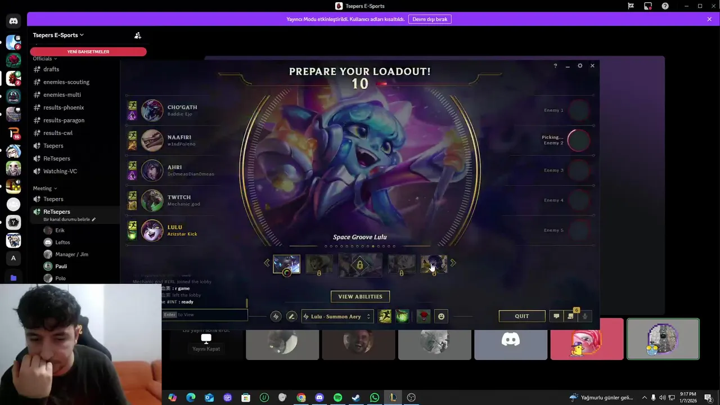Open the server icon labeled A
This screenshot has width=720, height=405.
click(x=13, y=258)
